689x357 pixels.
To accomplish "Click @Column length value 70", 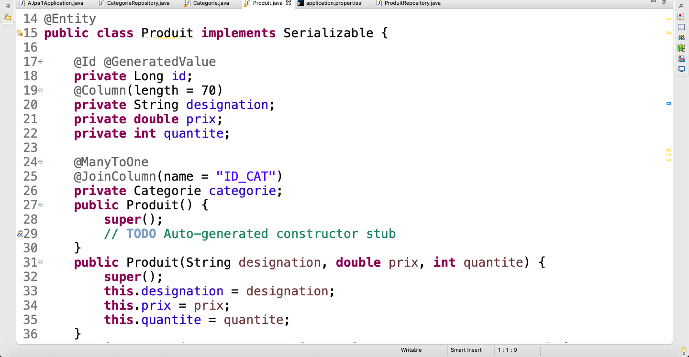I will pos(209,90).
